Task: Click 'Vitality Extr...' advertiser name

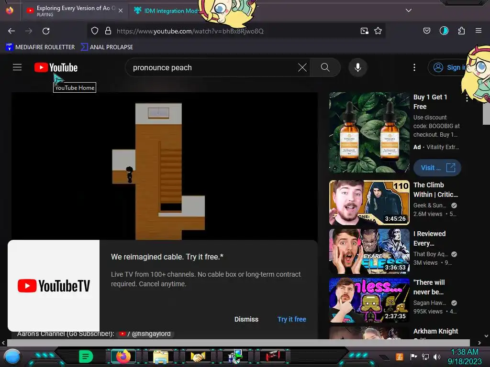Action: [x=443, y=147]
